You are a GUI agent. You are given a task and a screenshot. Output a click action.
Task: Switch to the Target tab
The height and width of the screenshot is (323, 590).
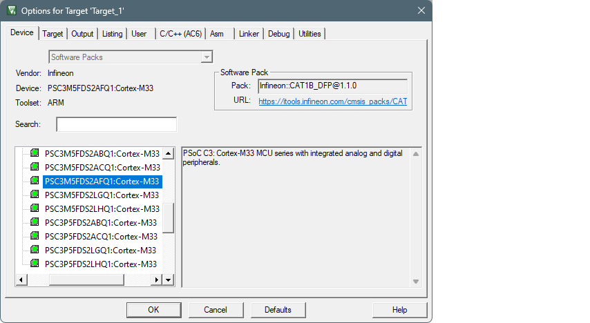[53, 34]
